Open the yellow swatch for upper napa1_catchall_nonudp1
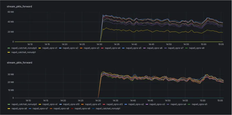Screen dimensions: 232x115 [9, 52]
